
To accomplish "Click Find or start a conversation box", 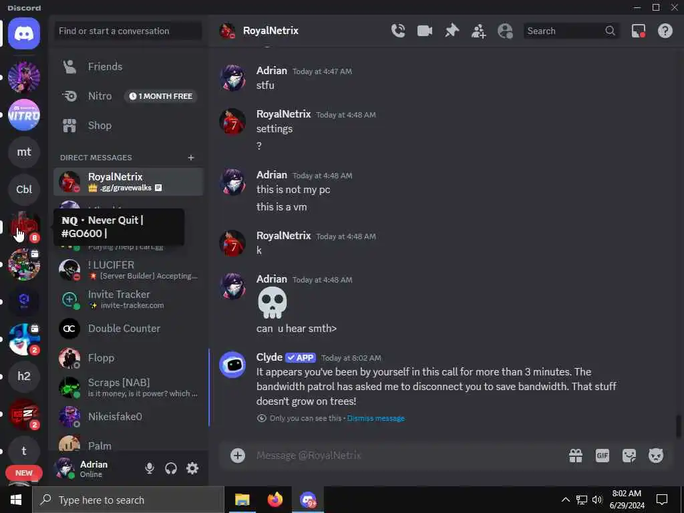I will (x=128, y=31).
